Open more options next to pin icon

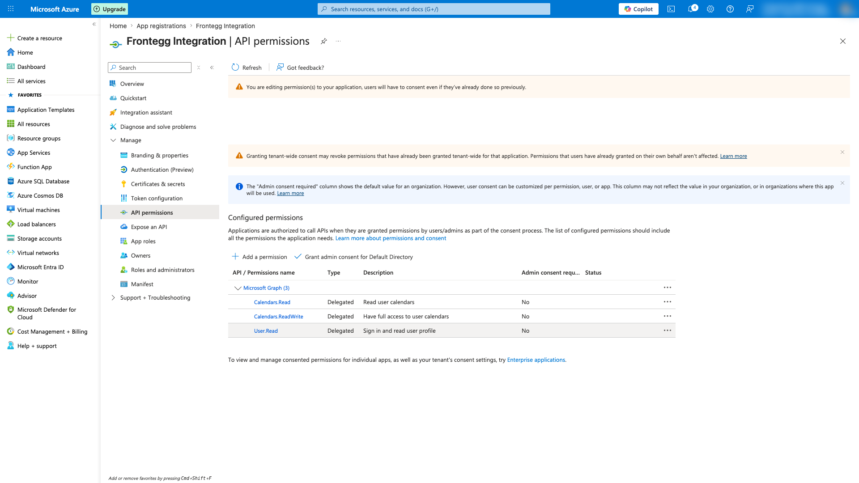(338, 41)
